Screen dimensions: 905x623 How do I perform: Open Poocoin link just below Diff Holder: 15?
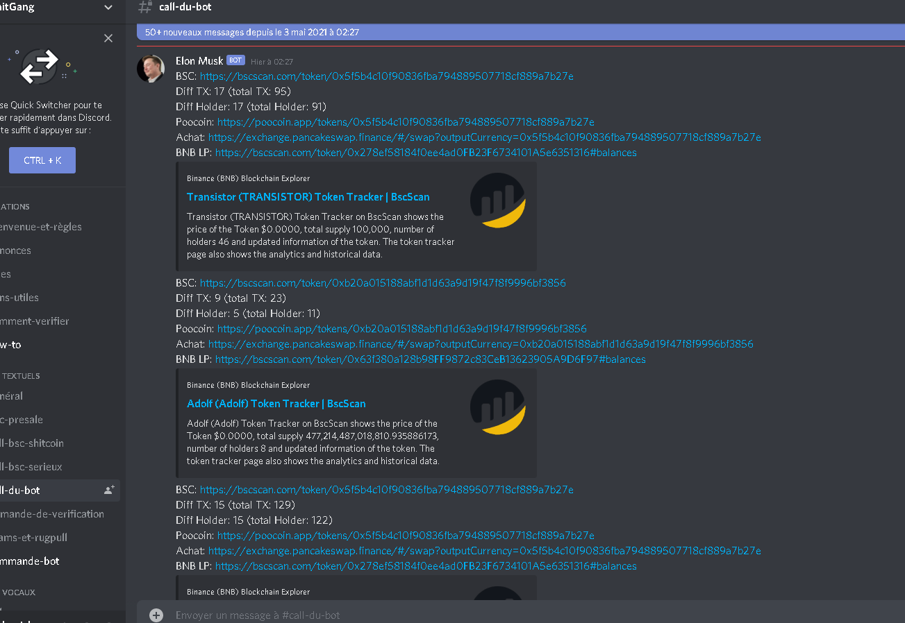[406, 536]
